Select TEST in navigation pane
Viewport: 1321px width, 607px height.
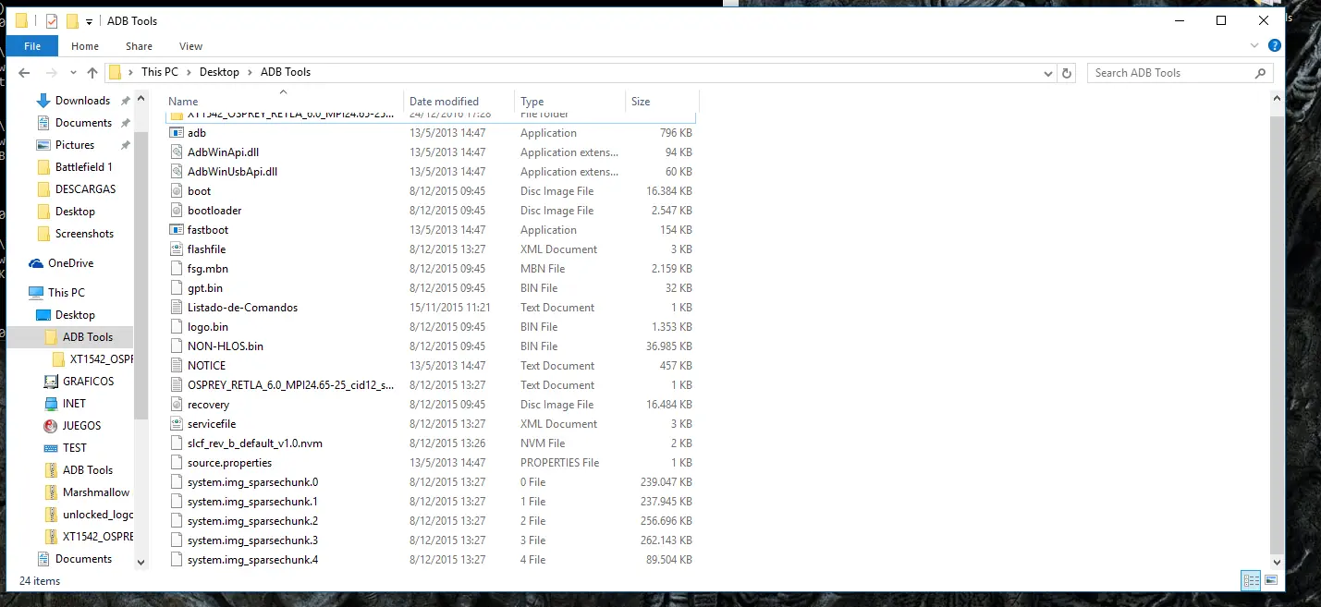click(75, 448)
